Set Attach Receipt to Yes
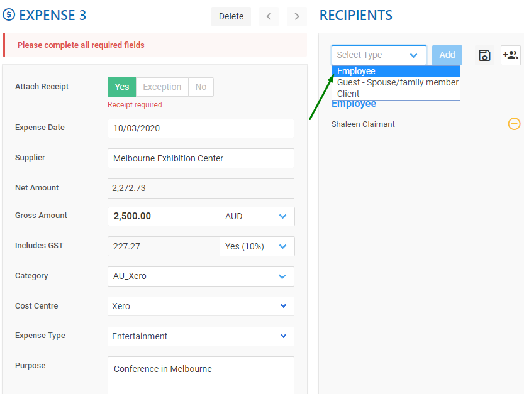 coord(121,87)
